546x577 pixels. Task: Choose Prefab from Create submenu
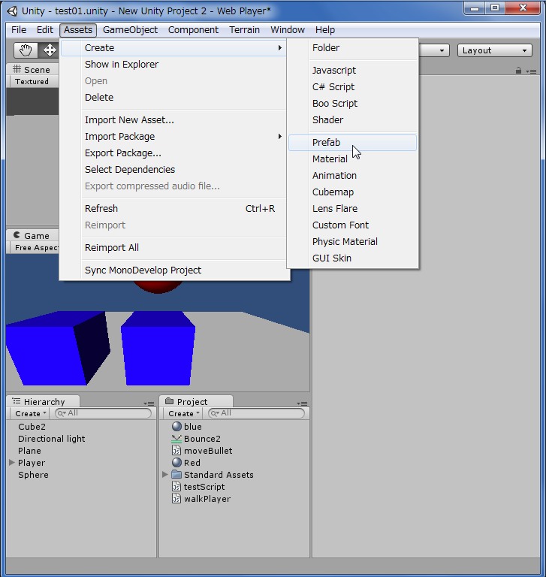click(352, 143)
